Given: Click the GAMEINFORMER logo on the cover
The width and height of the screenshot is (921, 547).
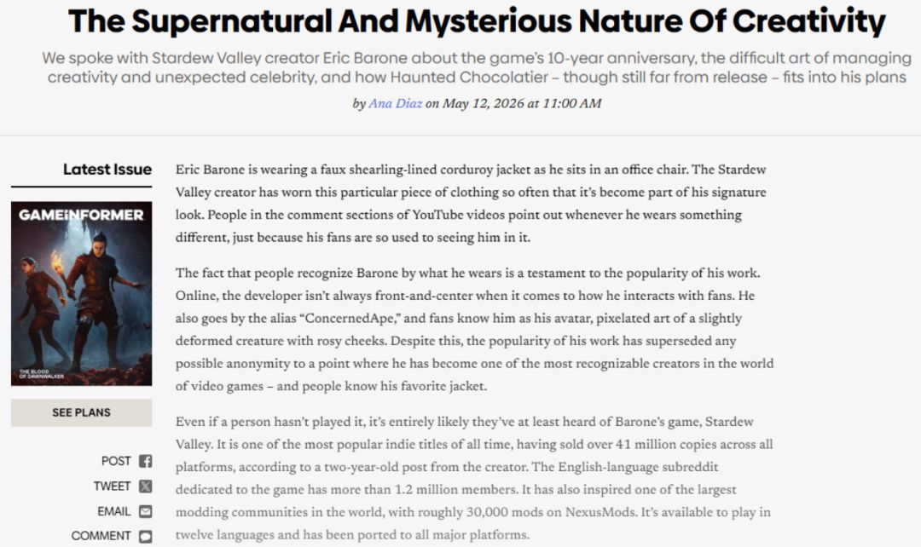Looking at the screenshot, I should click(81, 215).
